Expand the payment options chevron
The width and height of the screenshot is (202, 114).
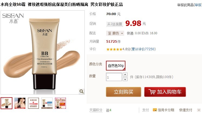click(x=199, y=110)
